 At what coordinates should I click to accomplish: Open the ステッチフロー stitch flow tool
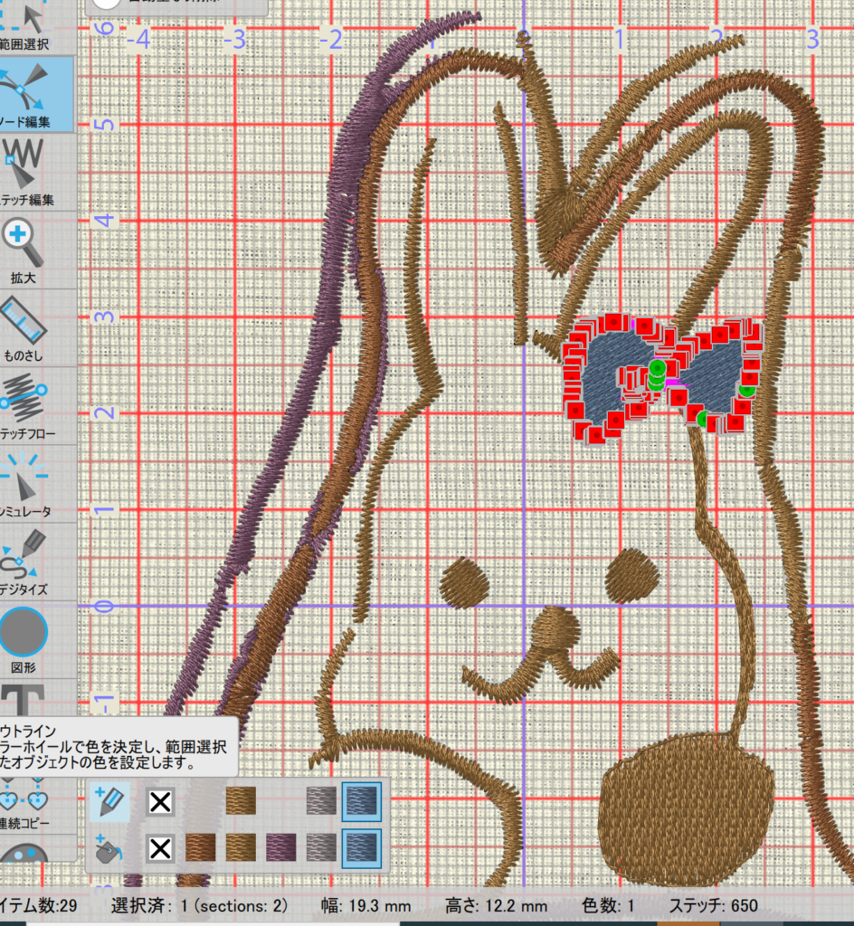tap(27, 404)
